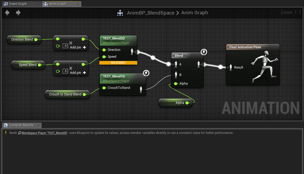Viewport: 304px width, 174px height.
Task: Click the second input pin of Direction multiply node
Action: 58,46
